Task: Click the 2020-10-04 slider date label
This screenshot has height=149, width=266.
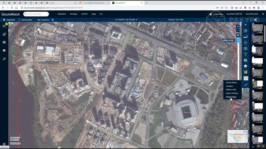Action: point(228,41)
